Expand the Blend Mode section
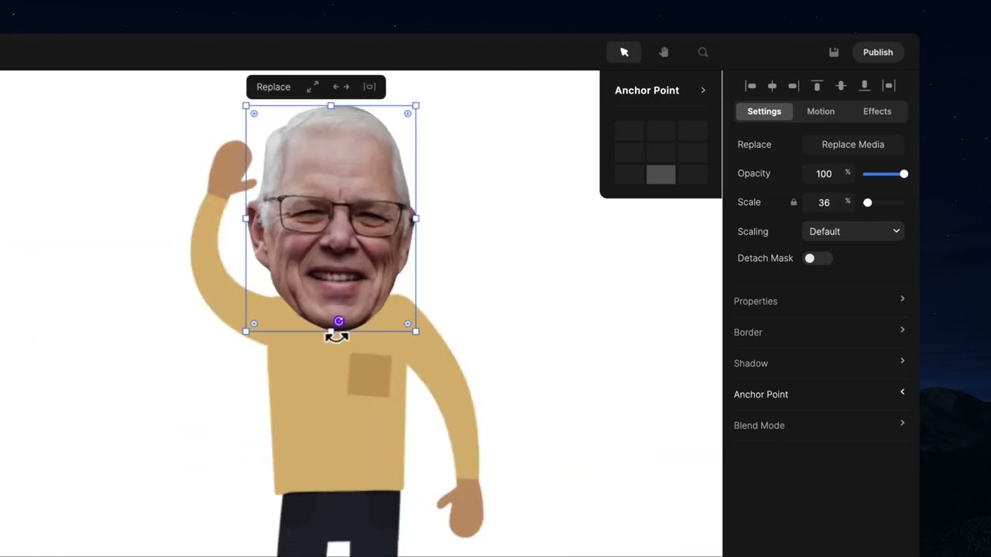The width and height of the screenshot is (991, 557). click(819, 425)
